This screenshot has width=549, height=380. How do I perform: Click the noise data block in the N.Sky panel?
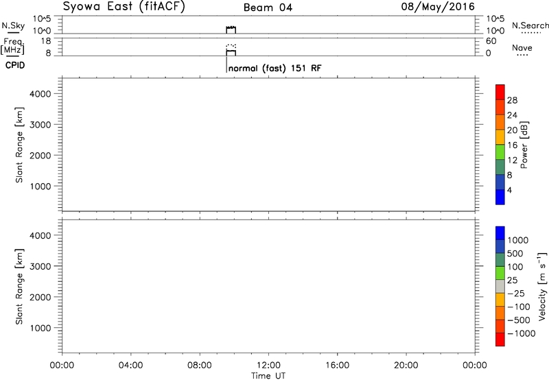click(x=231, y=29)
